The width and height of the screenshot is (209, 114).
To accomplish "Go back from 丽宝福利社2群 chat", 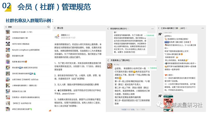I will coord(108,29).
